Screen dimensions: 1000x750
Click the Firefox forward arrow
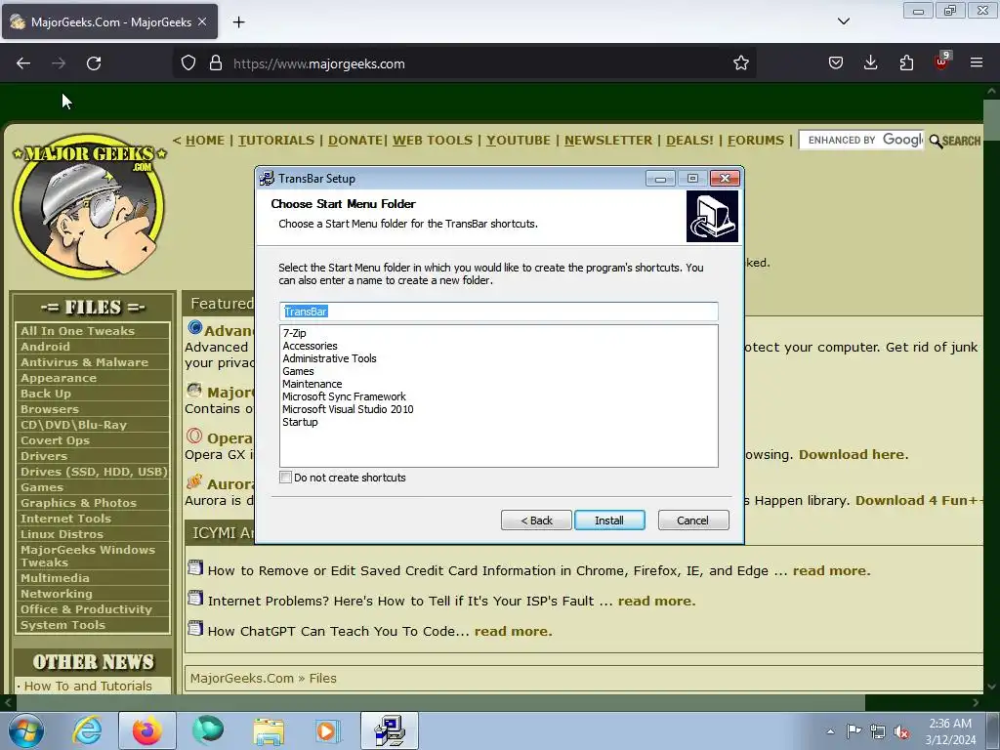coord(59,63)
